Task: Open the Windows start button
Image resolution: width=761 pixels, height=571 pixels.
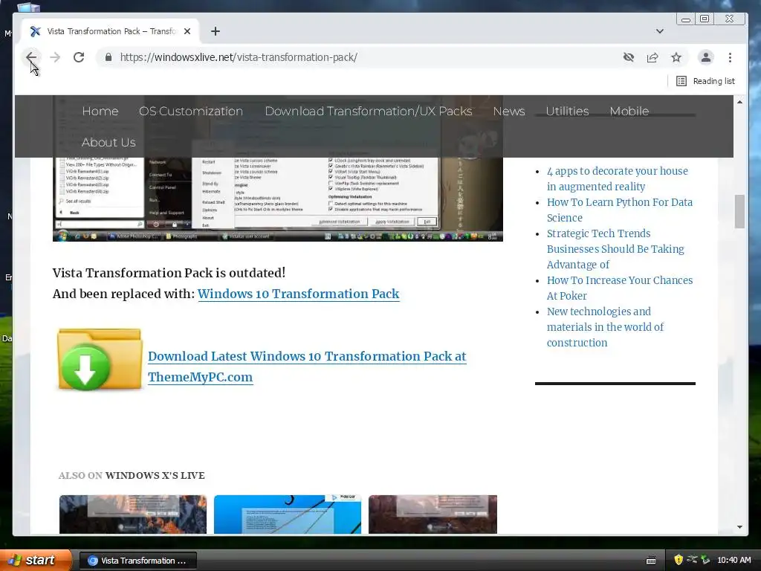Action: click(x=35, y=560)
